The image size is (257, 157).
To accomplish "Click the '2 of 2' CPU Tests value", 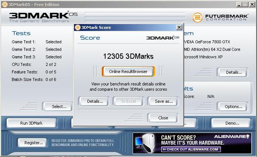I will pos(51,64).
